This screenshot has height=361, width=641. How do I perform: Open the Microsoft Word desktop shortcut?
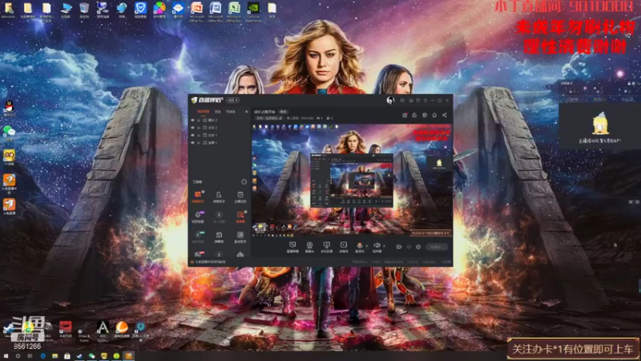[215, 11]
